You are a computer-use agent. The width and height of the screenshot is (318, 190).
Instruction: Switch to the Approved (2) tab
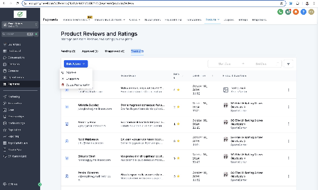coord(90,51)
